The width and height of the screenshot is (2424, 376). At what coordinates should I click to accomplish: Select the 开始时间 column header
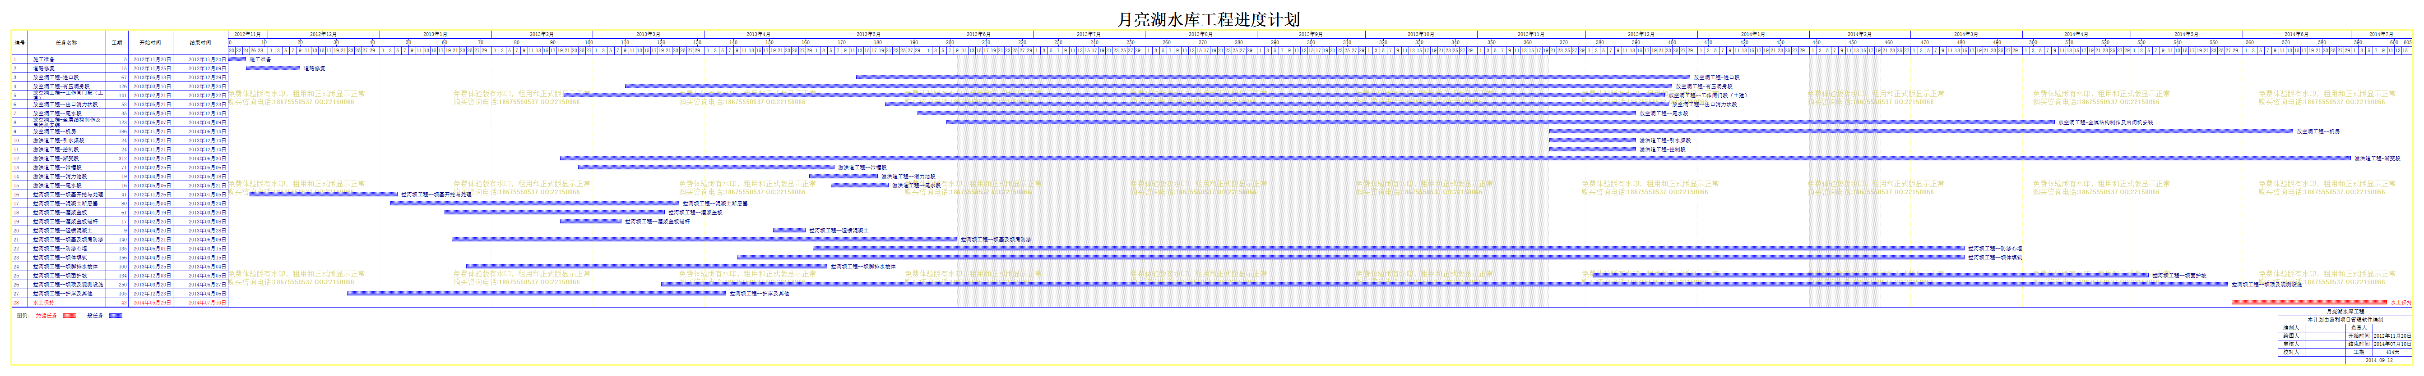pos(151,42)
